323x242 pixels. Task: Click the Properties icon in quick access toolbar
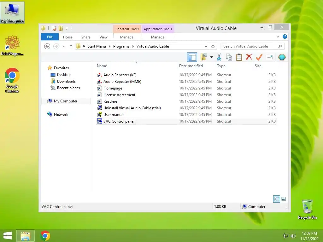tap(54, 28)
